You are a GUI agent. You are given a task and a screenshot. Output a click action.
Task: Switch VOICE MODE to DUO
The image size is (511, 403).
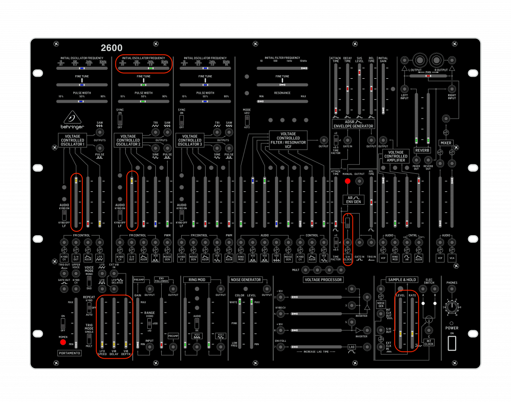89,284
